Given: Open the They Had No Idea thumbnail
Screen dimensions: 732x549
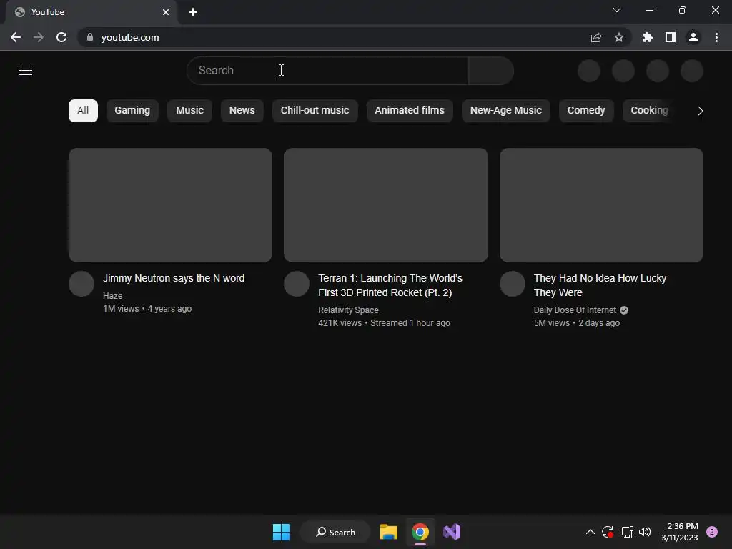Looking at the screenshot, I should point(601,205).
